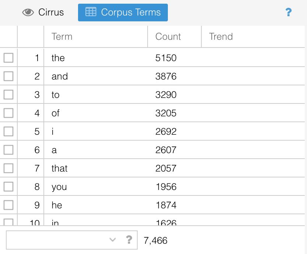This screenshot has height=254, width=307.
Task: Expand the search field dropdown arrow
Action: (113, 240)
